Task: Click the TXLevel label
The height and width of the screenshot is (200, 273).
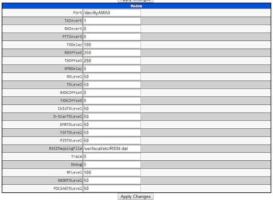Action: pyautogui.click(x=74, y=85)
